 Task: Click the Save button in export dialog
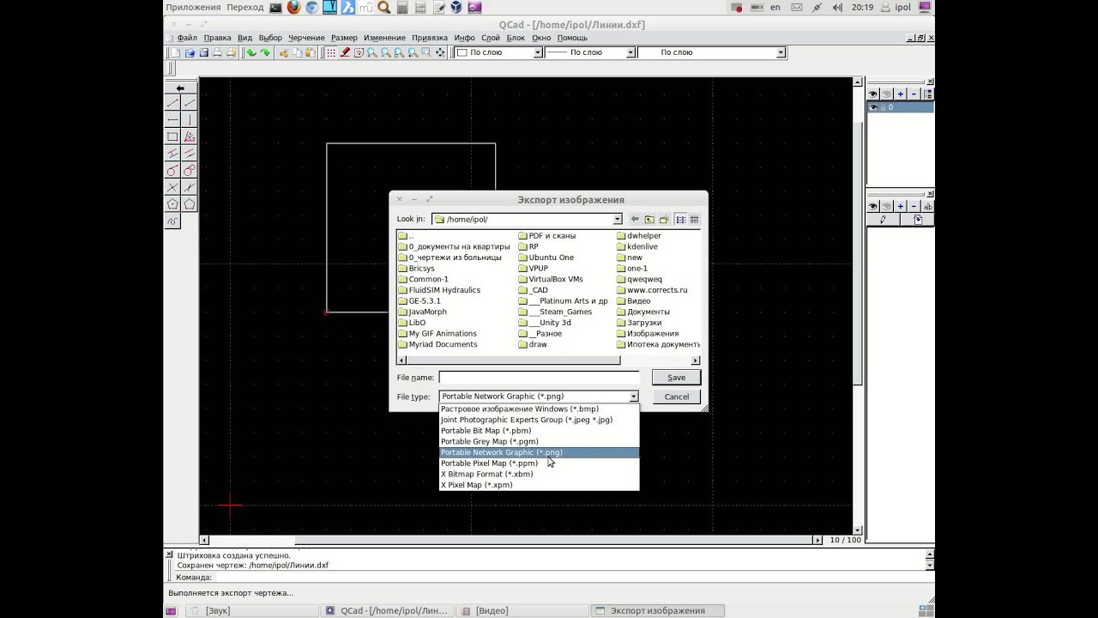coord(676,378)
